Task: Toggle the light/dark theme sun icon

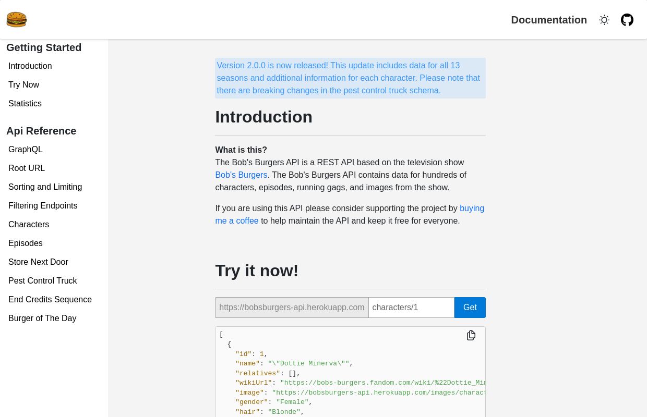Action: [604, 20]
